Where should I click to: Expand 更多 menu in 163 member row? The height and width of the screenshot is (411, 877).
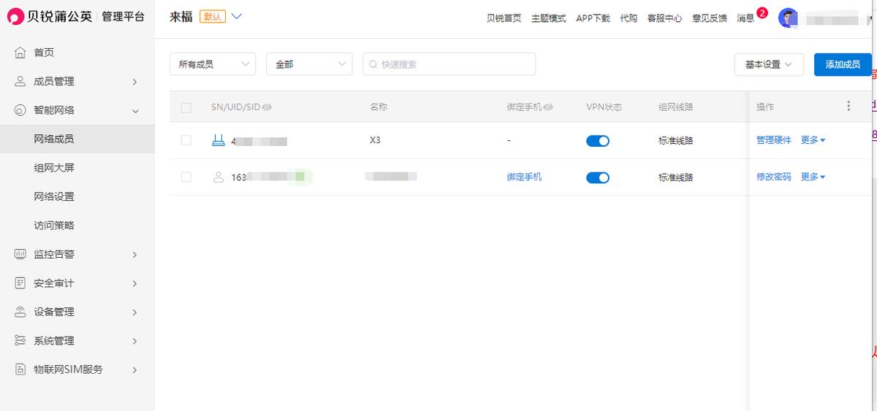pyautogui.click(x=813, y=177)
